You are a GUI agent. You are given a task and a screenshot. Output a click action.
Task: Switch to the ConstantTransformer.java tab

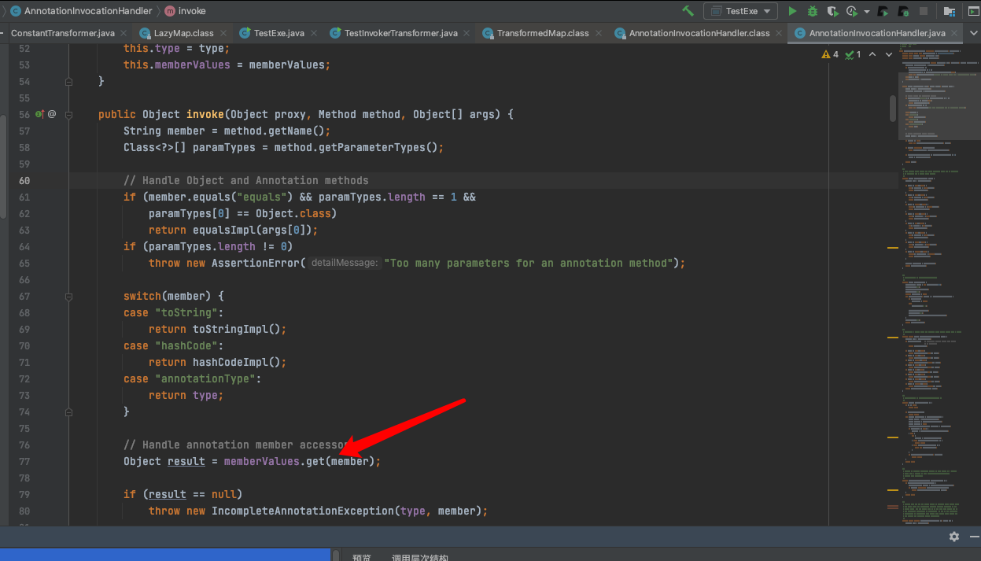coord(63,33)
